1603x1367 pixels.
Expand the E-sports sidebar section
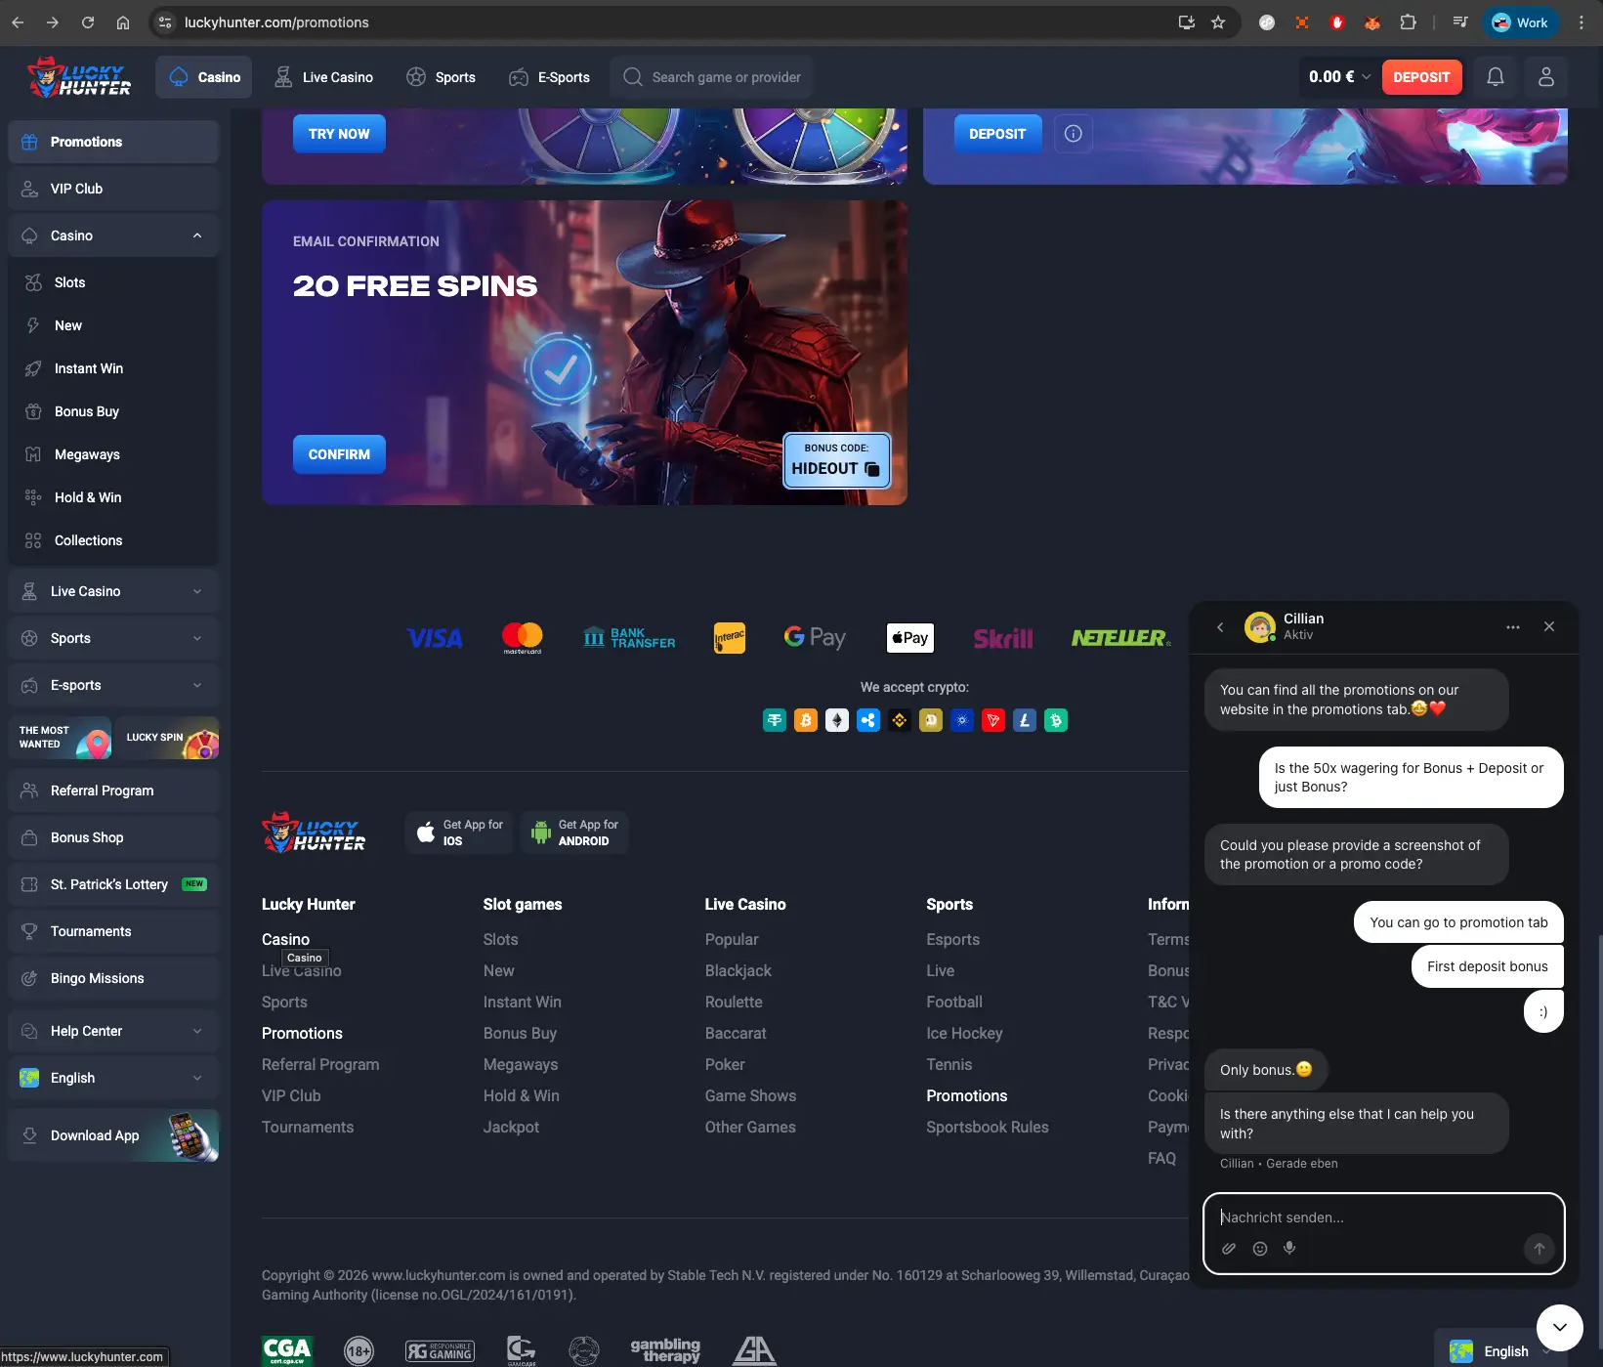(x=113, y=685)
